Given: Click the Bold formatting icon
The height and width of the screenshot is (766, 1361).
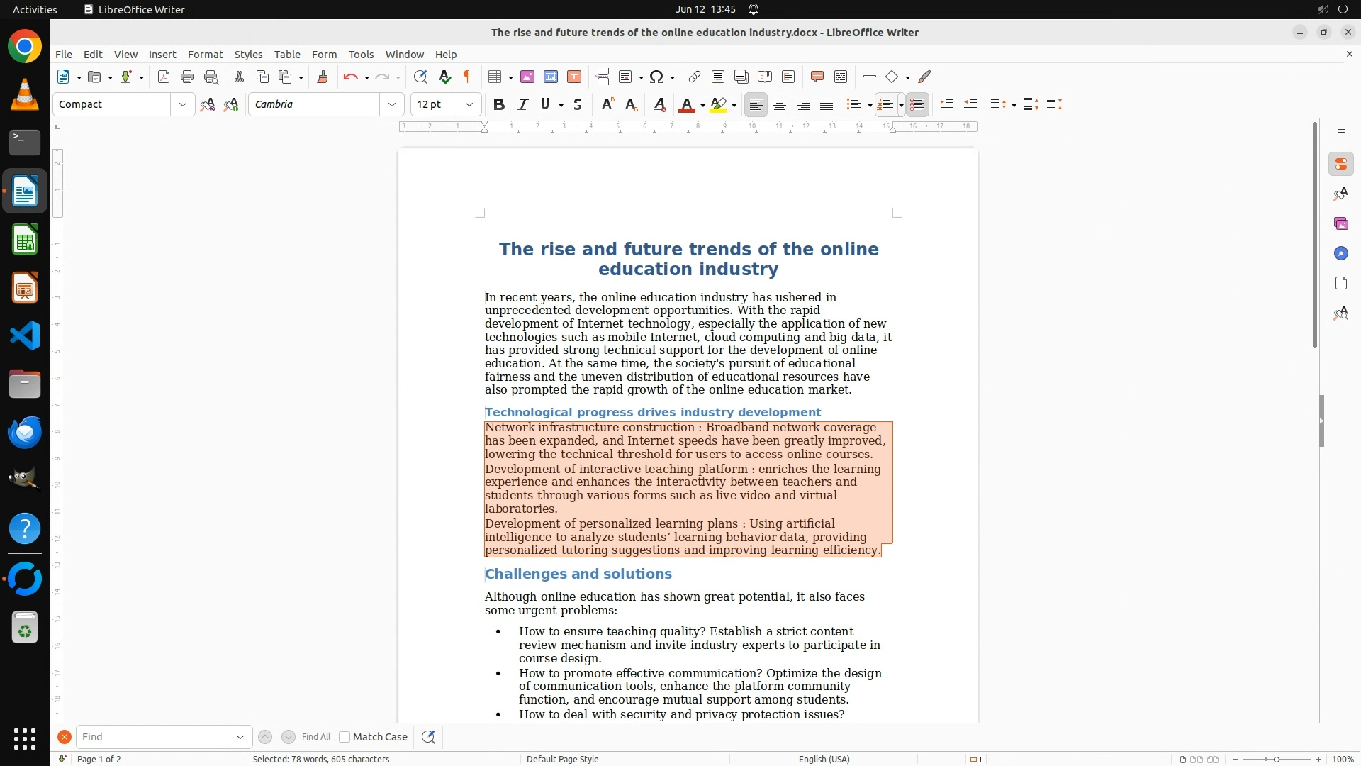Looking at the screenshot, I should [x=499, y=104].
